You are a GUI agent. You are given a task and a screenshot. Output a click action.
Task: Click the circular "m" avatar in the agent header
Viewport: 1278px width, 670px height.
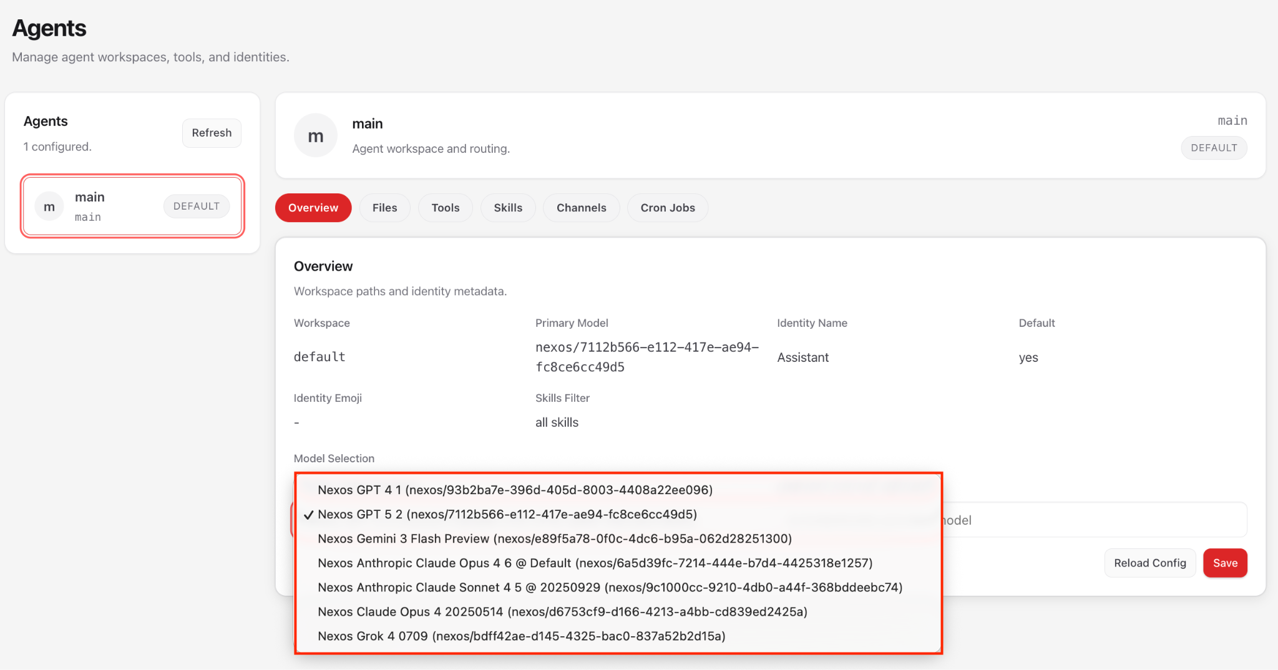point(315,135)
